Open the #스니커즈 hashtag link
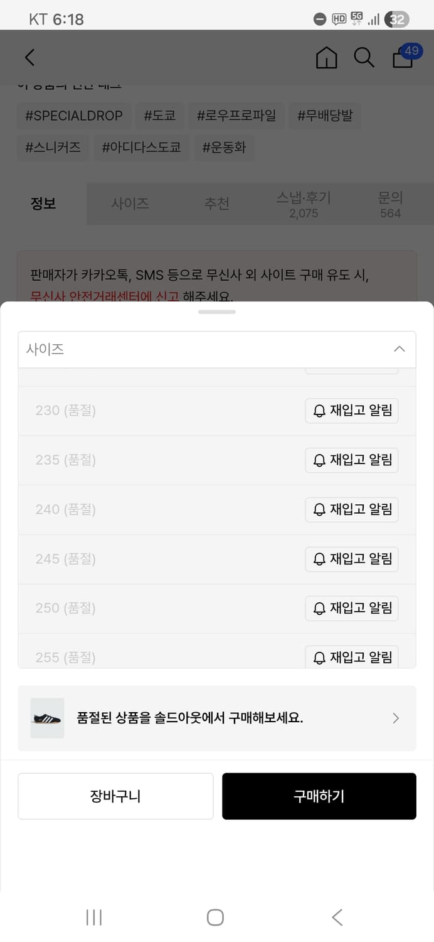The image size is (434, 942). tap(52, 148)
